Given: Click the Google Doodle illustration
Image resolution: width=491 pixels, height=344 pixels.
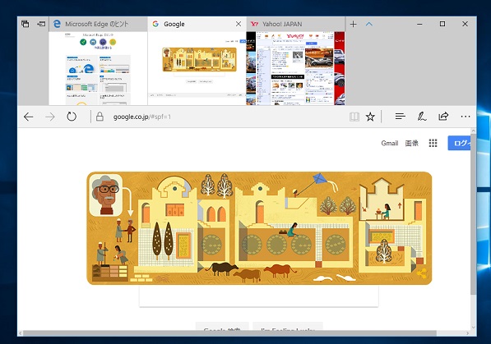Looking at the screenshot, I should [x=259, y=228].
